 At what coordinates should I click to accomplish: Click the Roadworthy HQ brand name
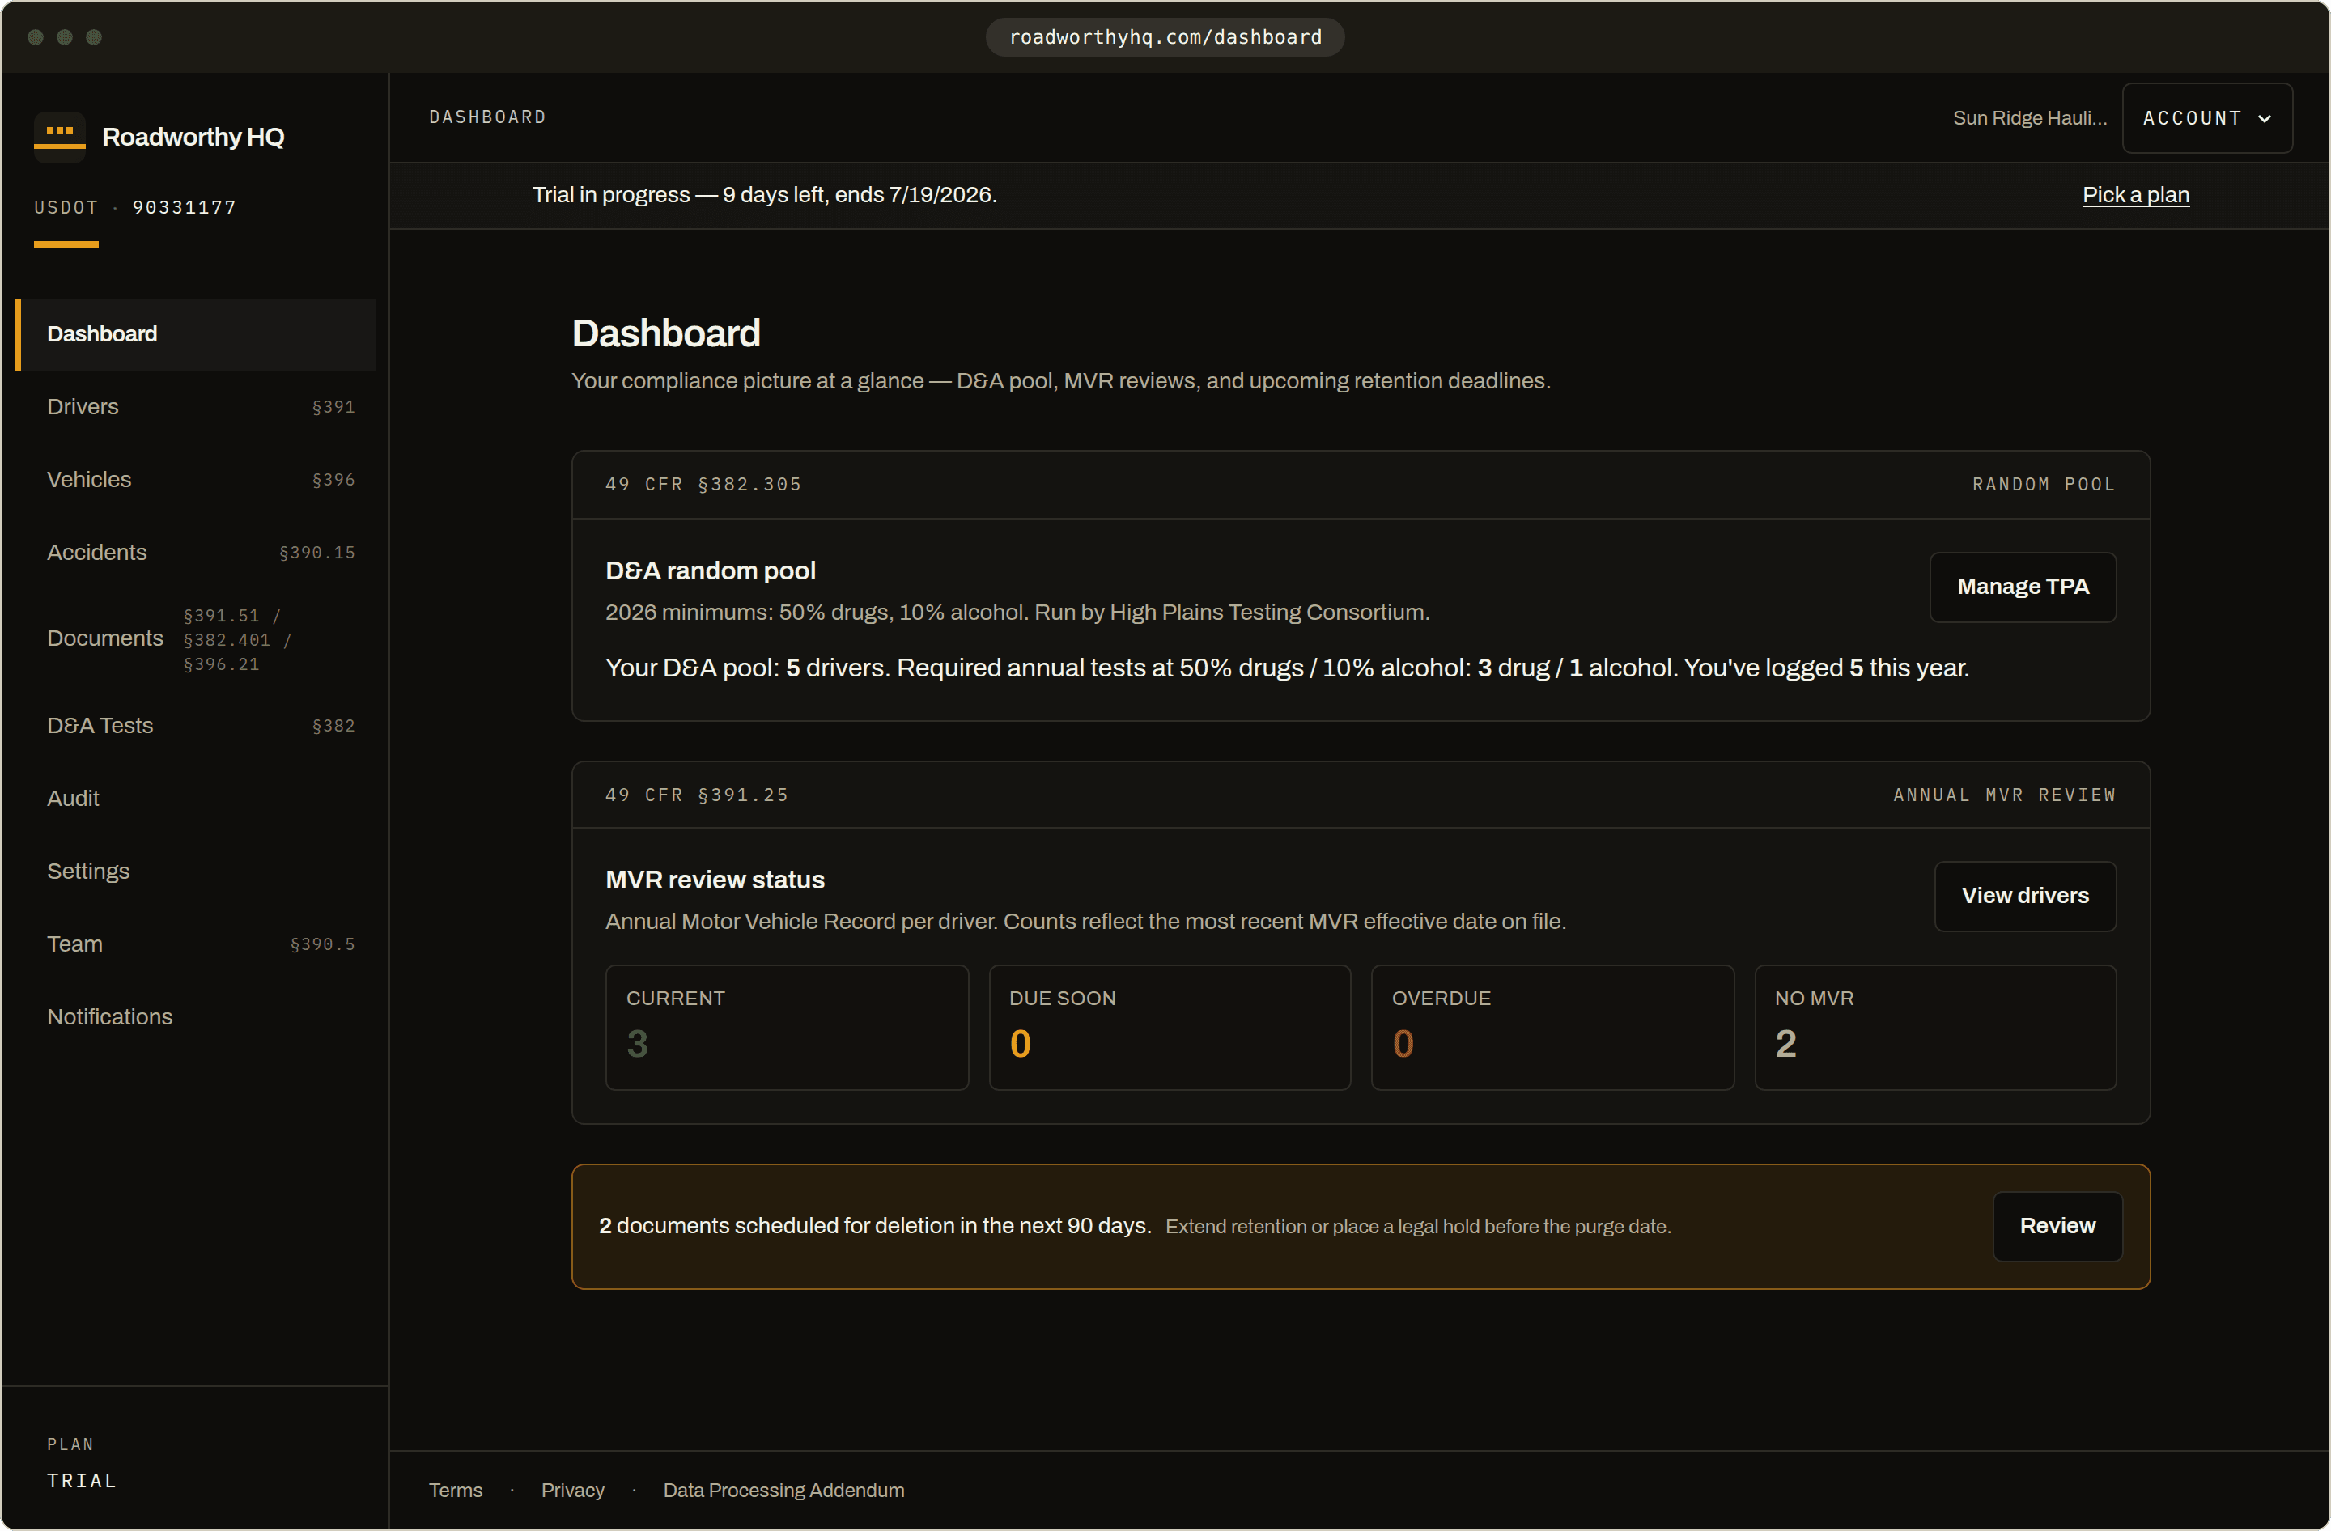193,137
